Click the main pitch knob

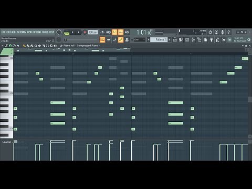59,39
